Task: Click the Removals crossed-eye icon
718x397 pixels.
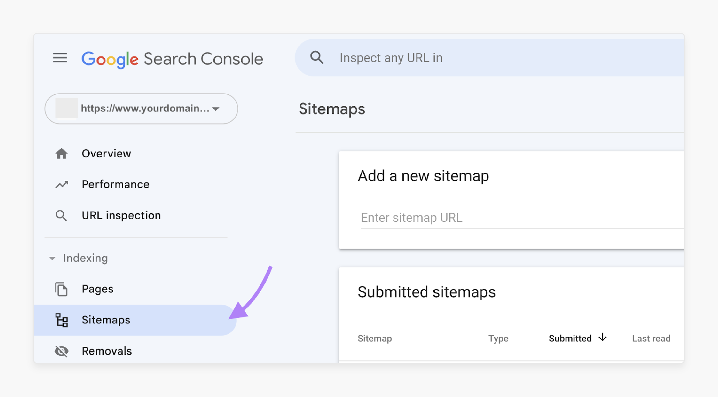Action: coord(62,351)
